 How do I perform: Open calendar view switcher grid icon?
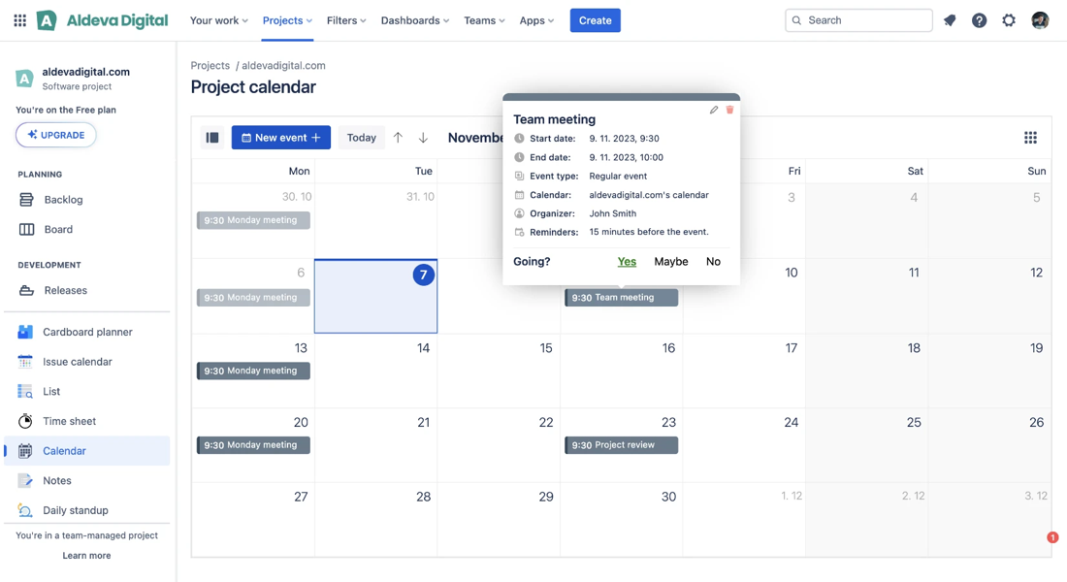point(1030,138)
